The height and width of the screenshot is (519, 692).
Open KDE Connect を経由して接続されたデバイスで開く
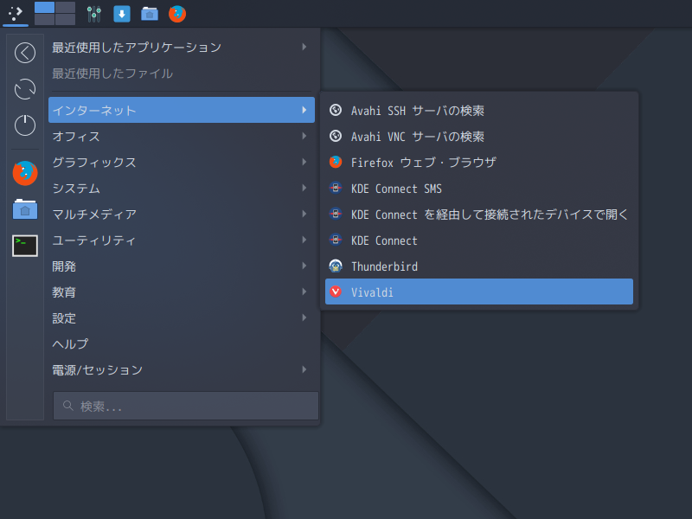tap(479, 214)
